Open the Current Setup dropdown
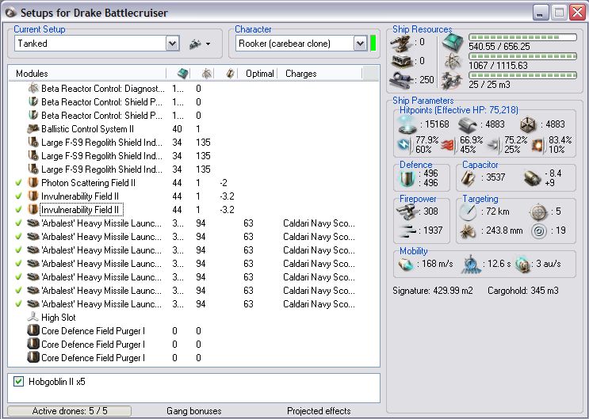Screen dimensions: 589x419 tap(173, 44)
